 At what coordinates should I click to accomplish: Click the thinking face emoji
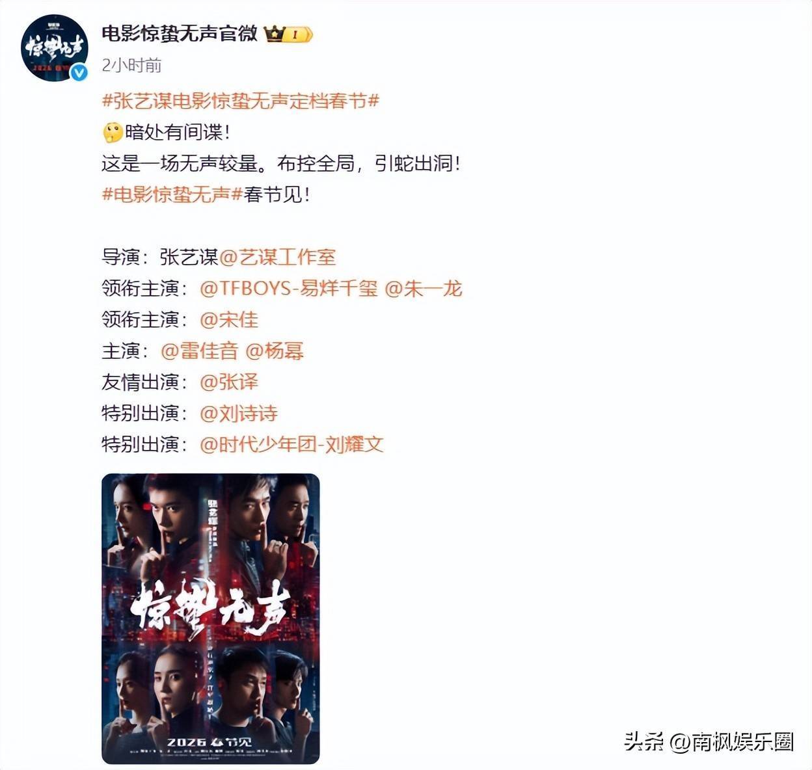pos(113,133)
